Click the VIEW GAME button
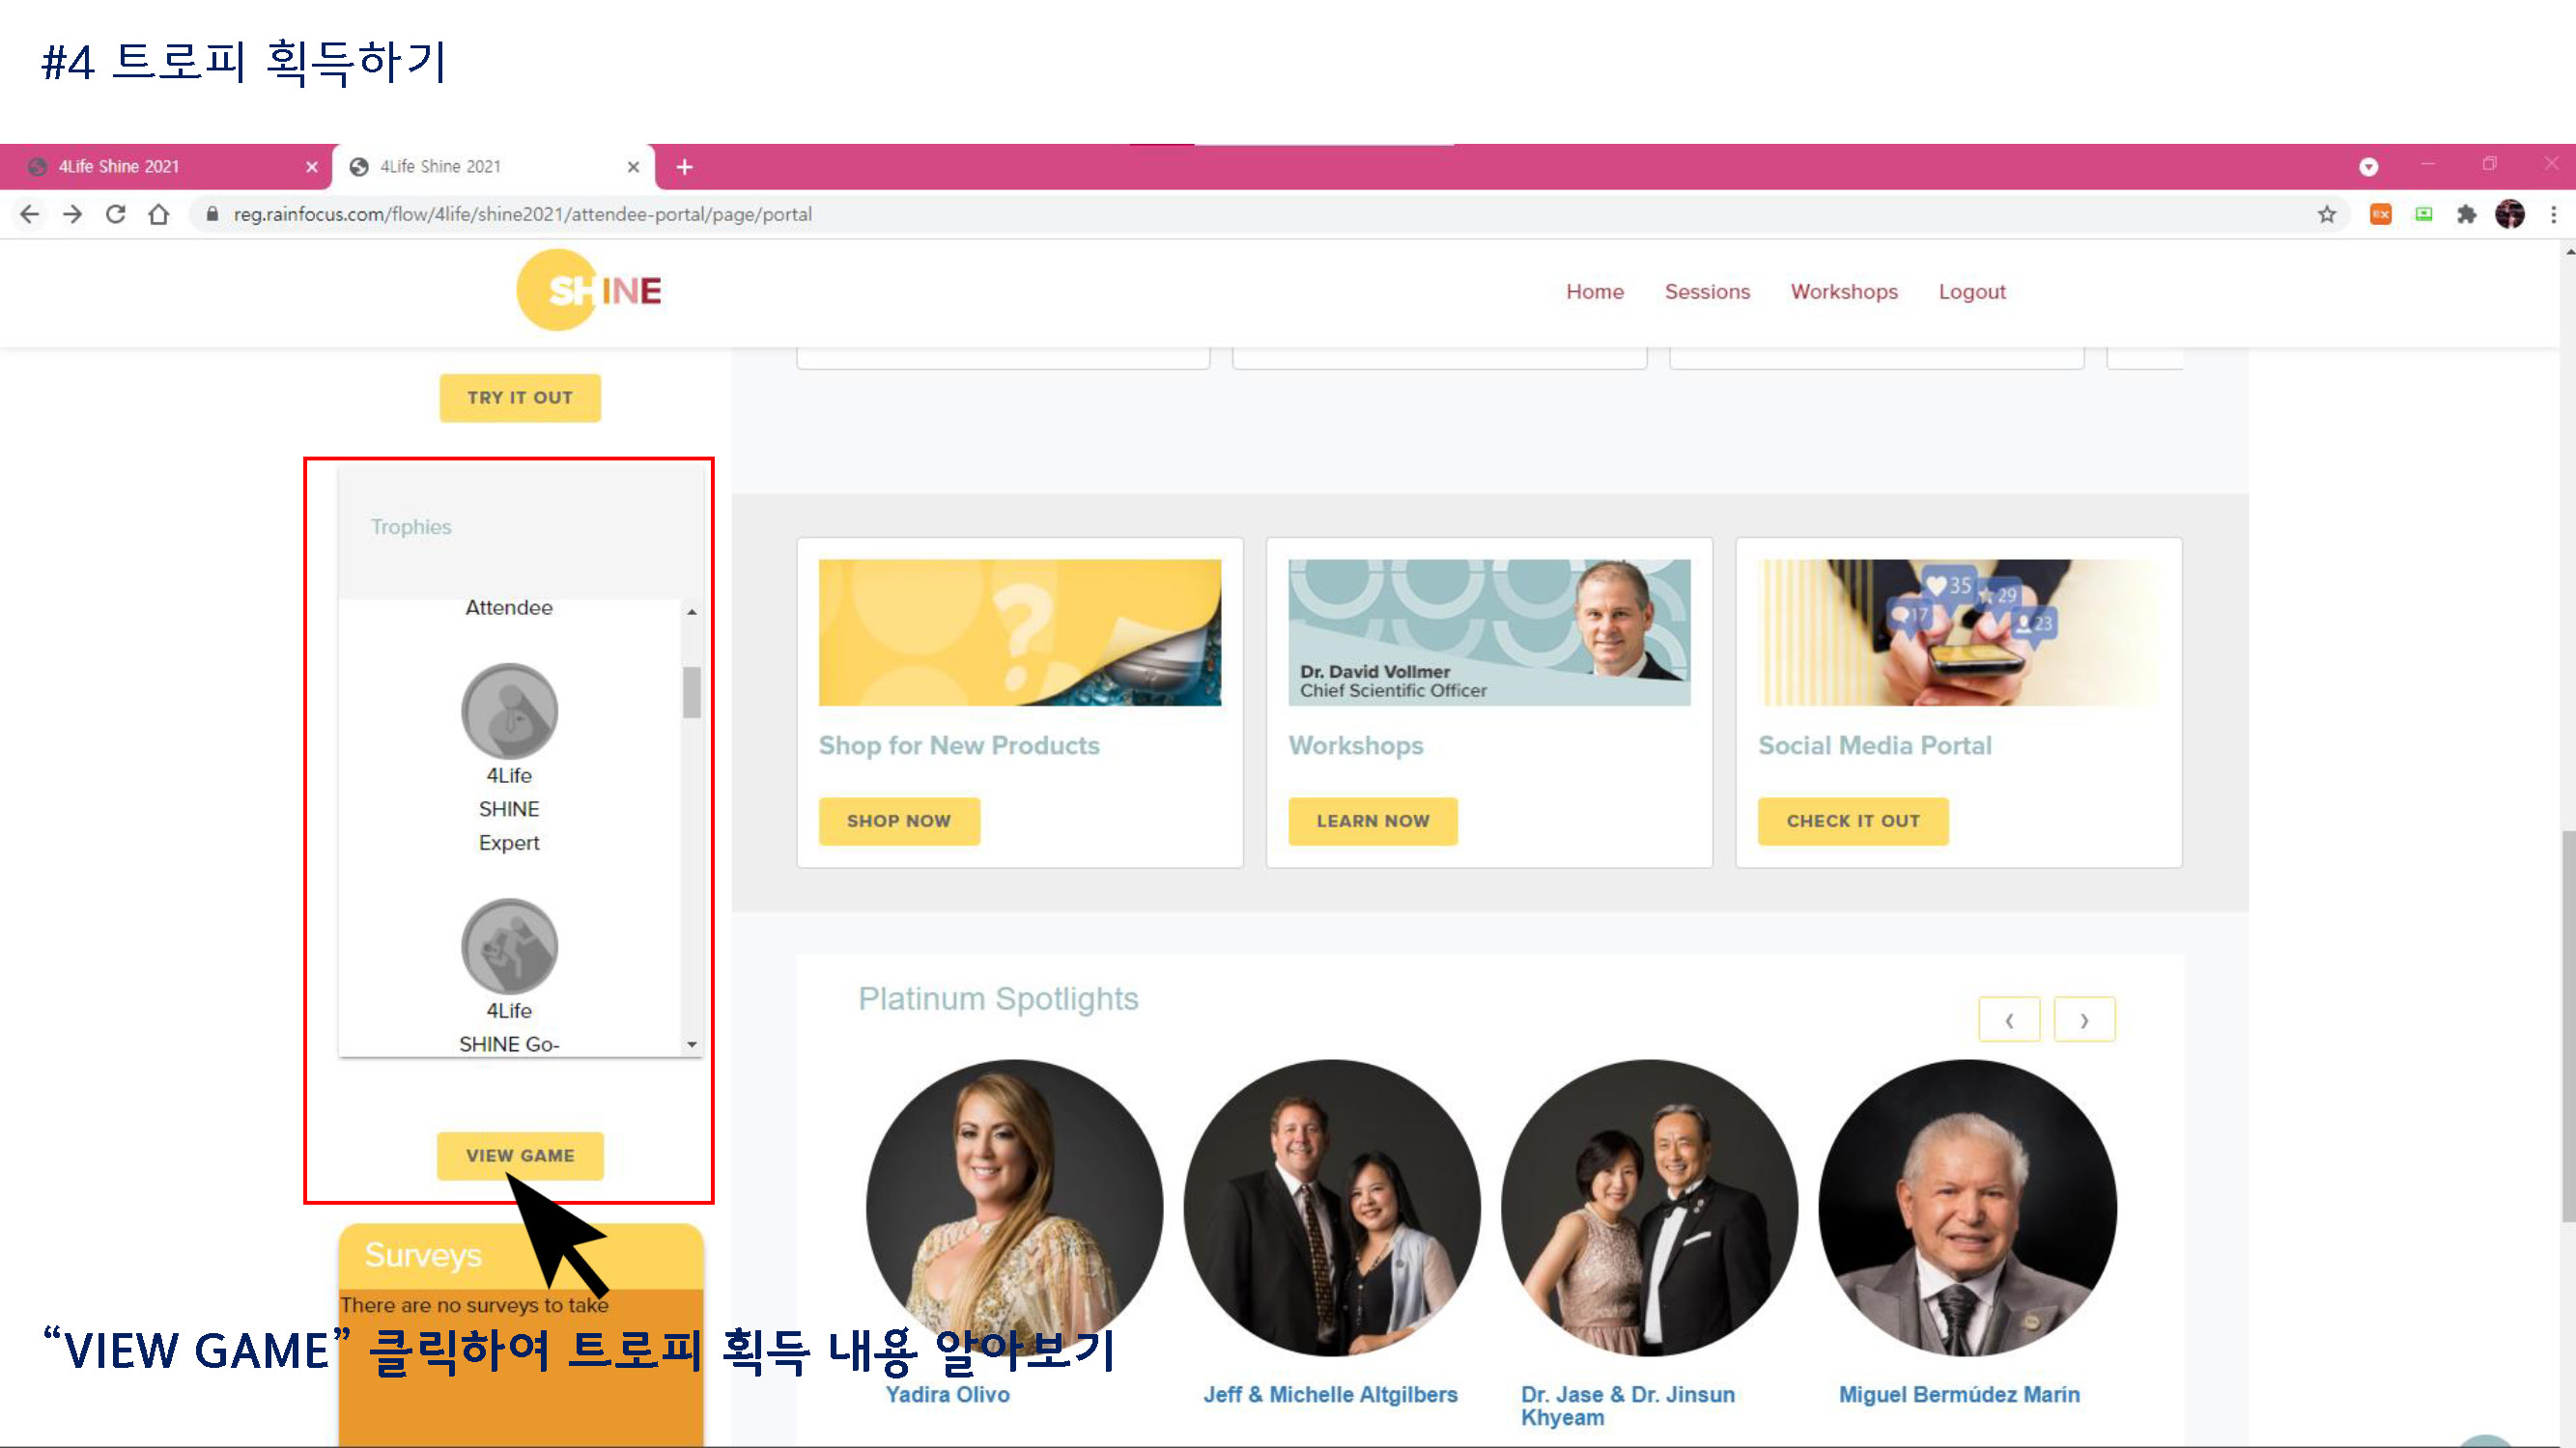This screenshot has height=1448, width=2576. [520, 1156]
